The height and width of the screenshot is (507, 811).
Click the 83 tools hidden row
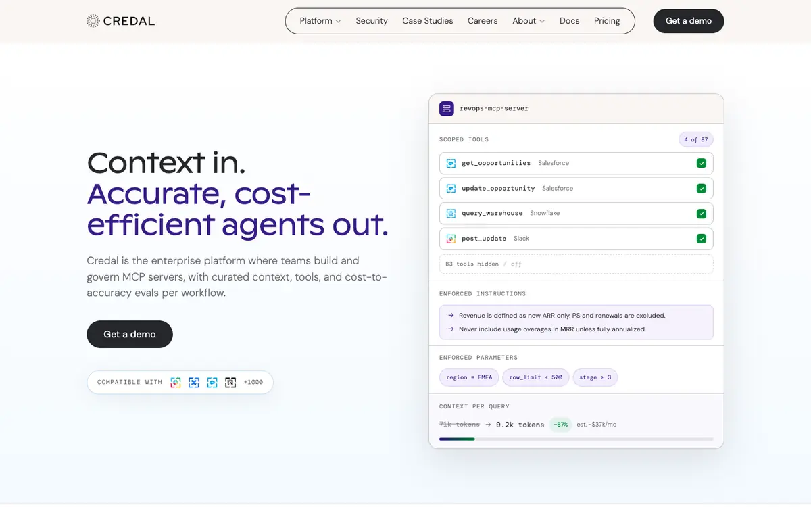576,264
